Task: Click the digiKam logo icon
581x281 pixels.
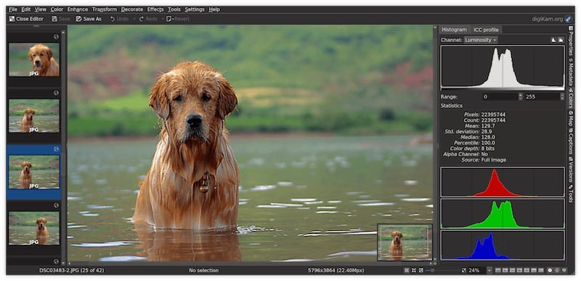Action: click(569, 19)
